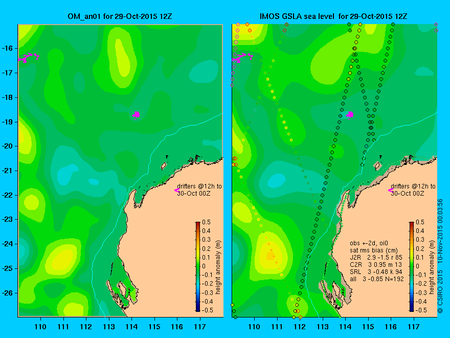Click the '-17' latitude axis label
Image resolution: width=450 pixels, height=338 pixels.
coord(8,73)
